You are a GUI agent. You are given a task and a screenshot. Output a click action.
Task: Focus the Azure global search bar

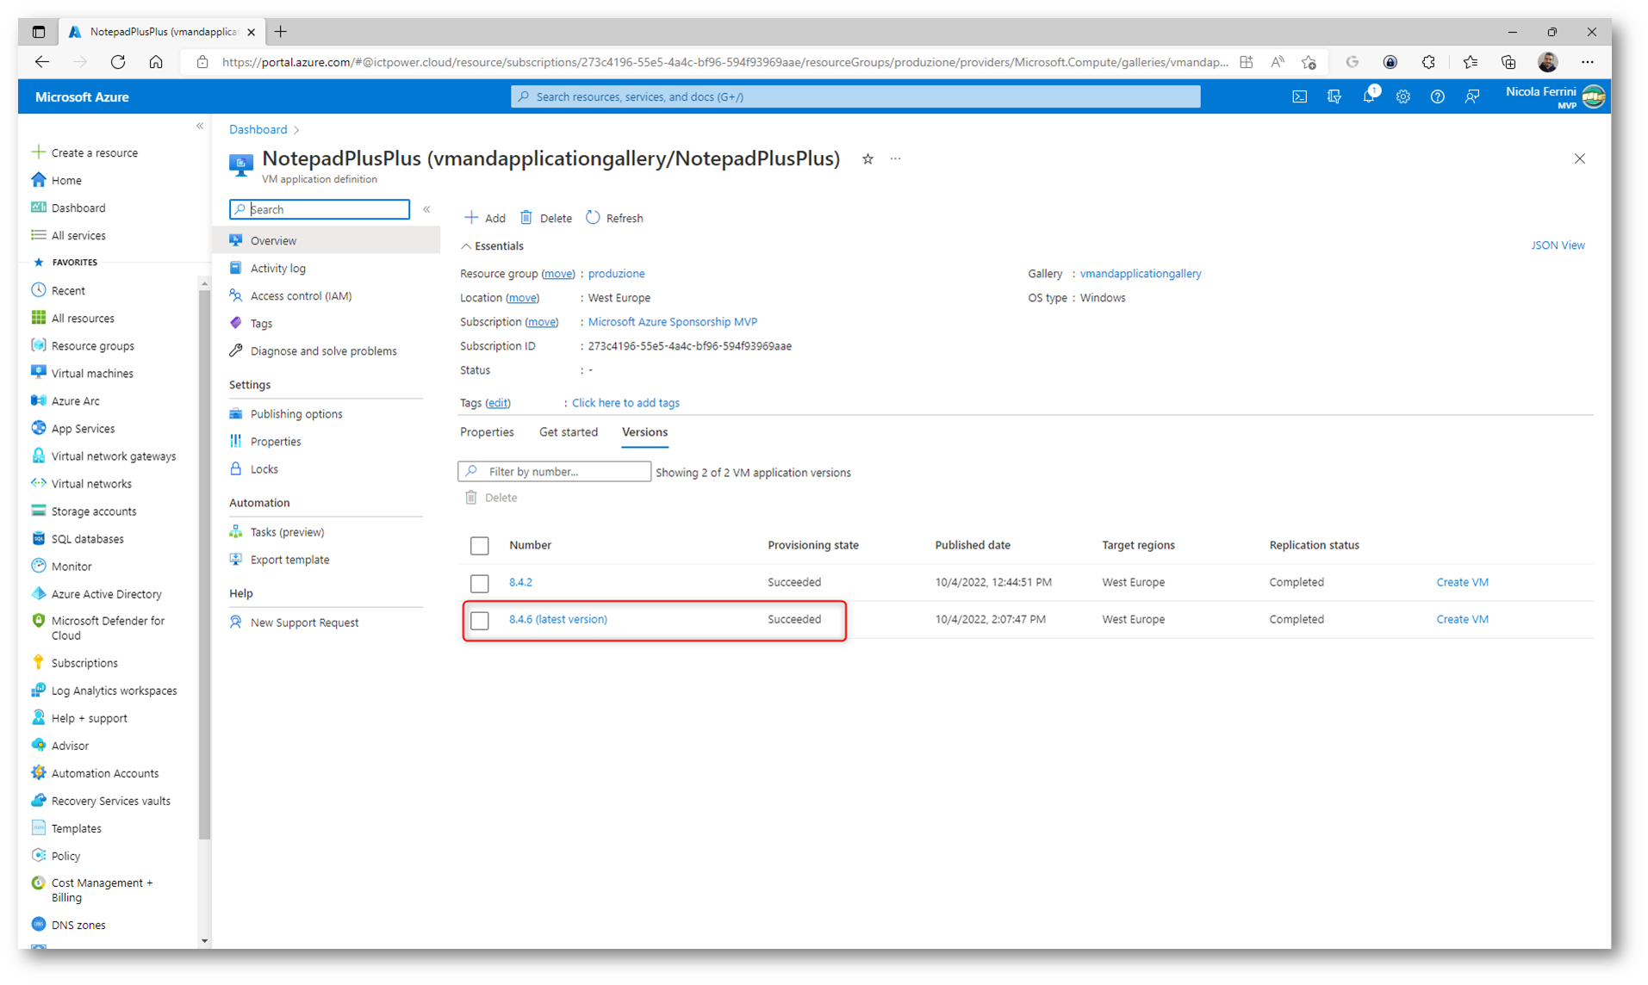point(855,96)
